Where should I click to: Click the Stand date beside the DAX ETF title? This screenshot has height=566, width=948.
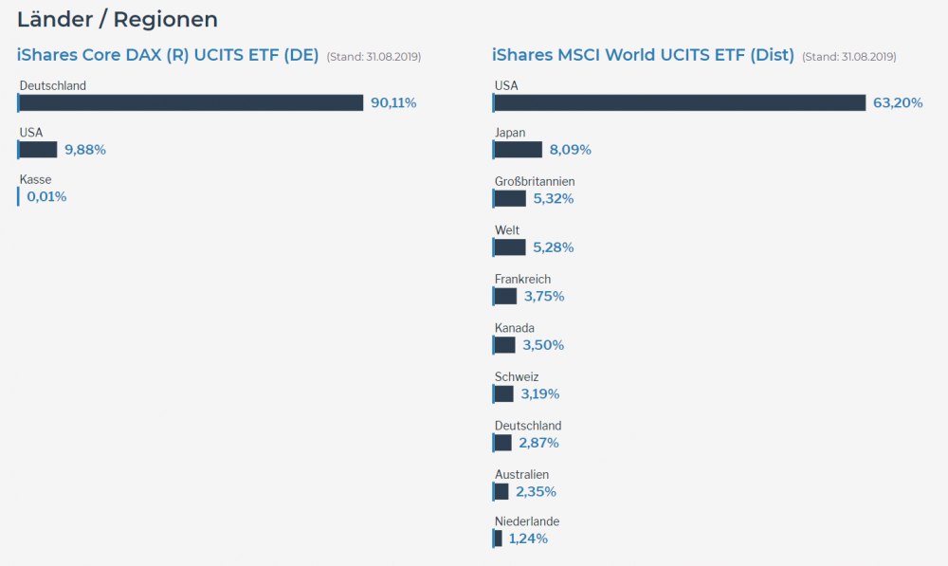[374, 57]
